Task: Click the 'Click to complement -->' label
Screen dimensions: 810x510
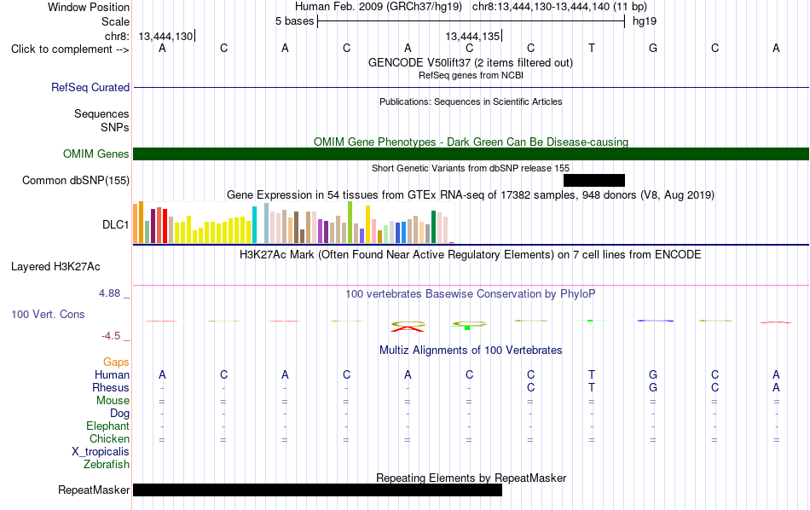Action: (x=70, y=49)
